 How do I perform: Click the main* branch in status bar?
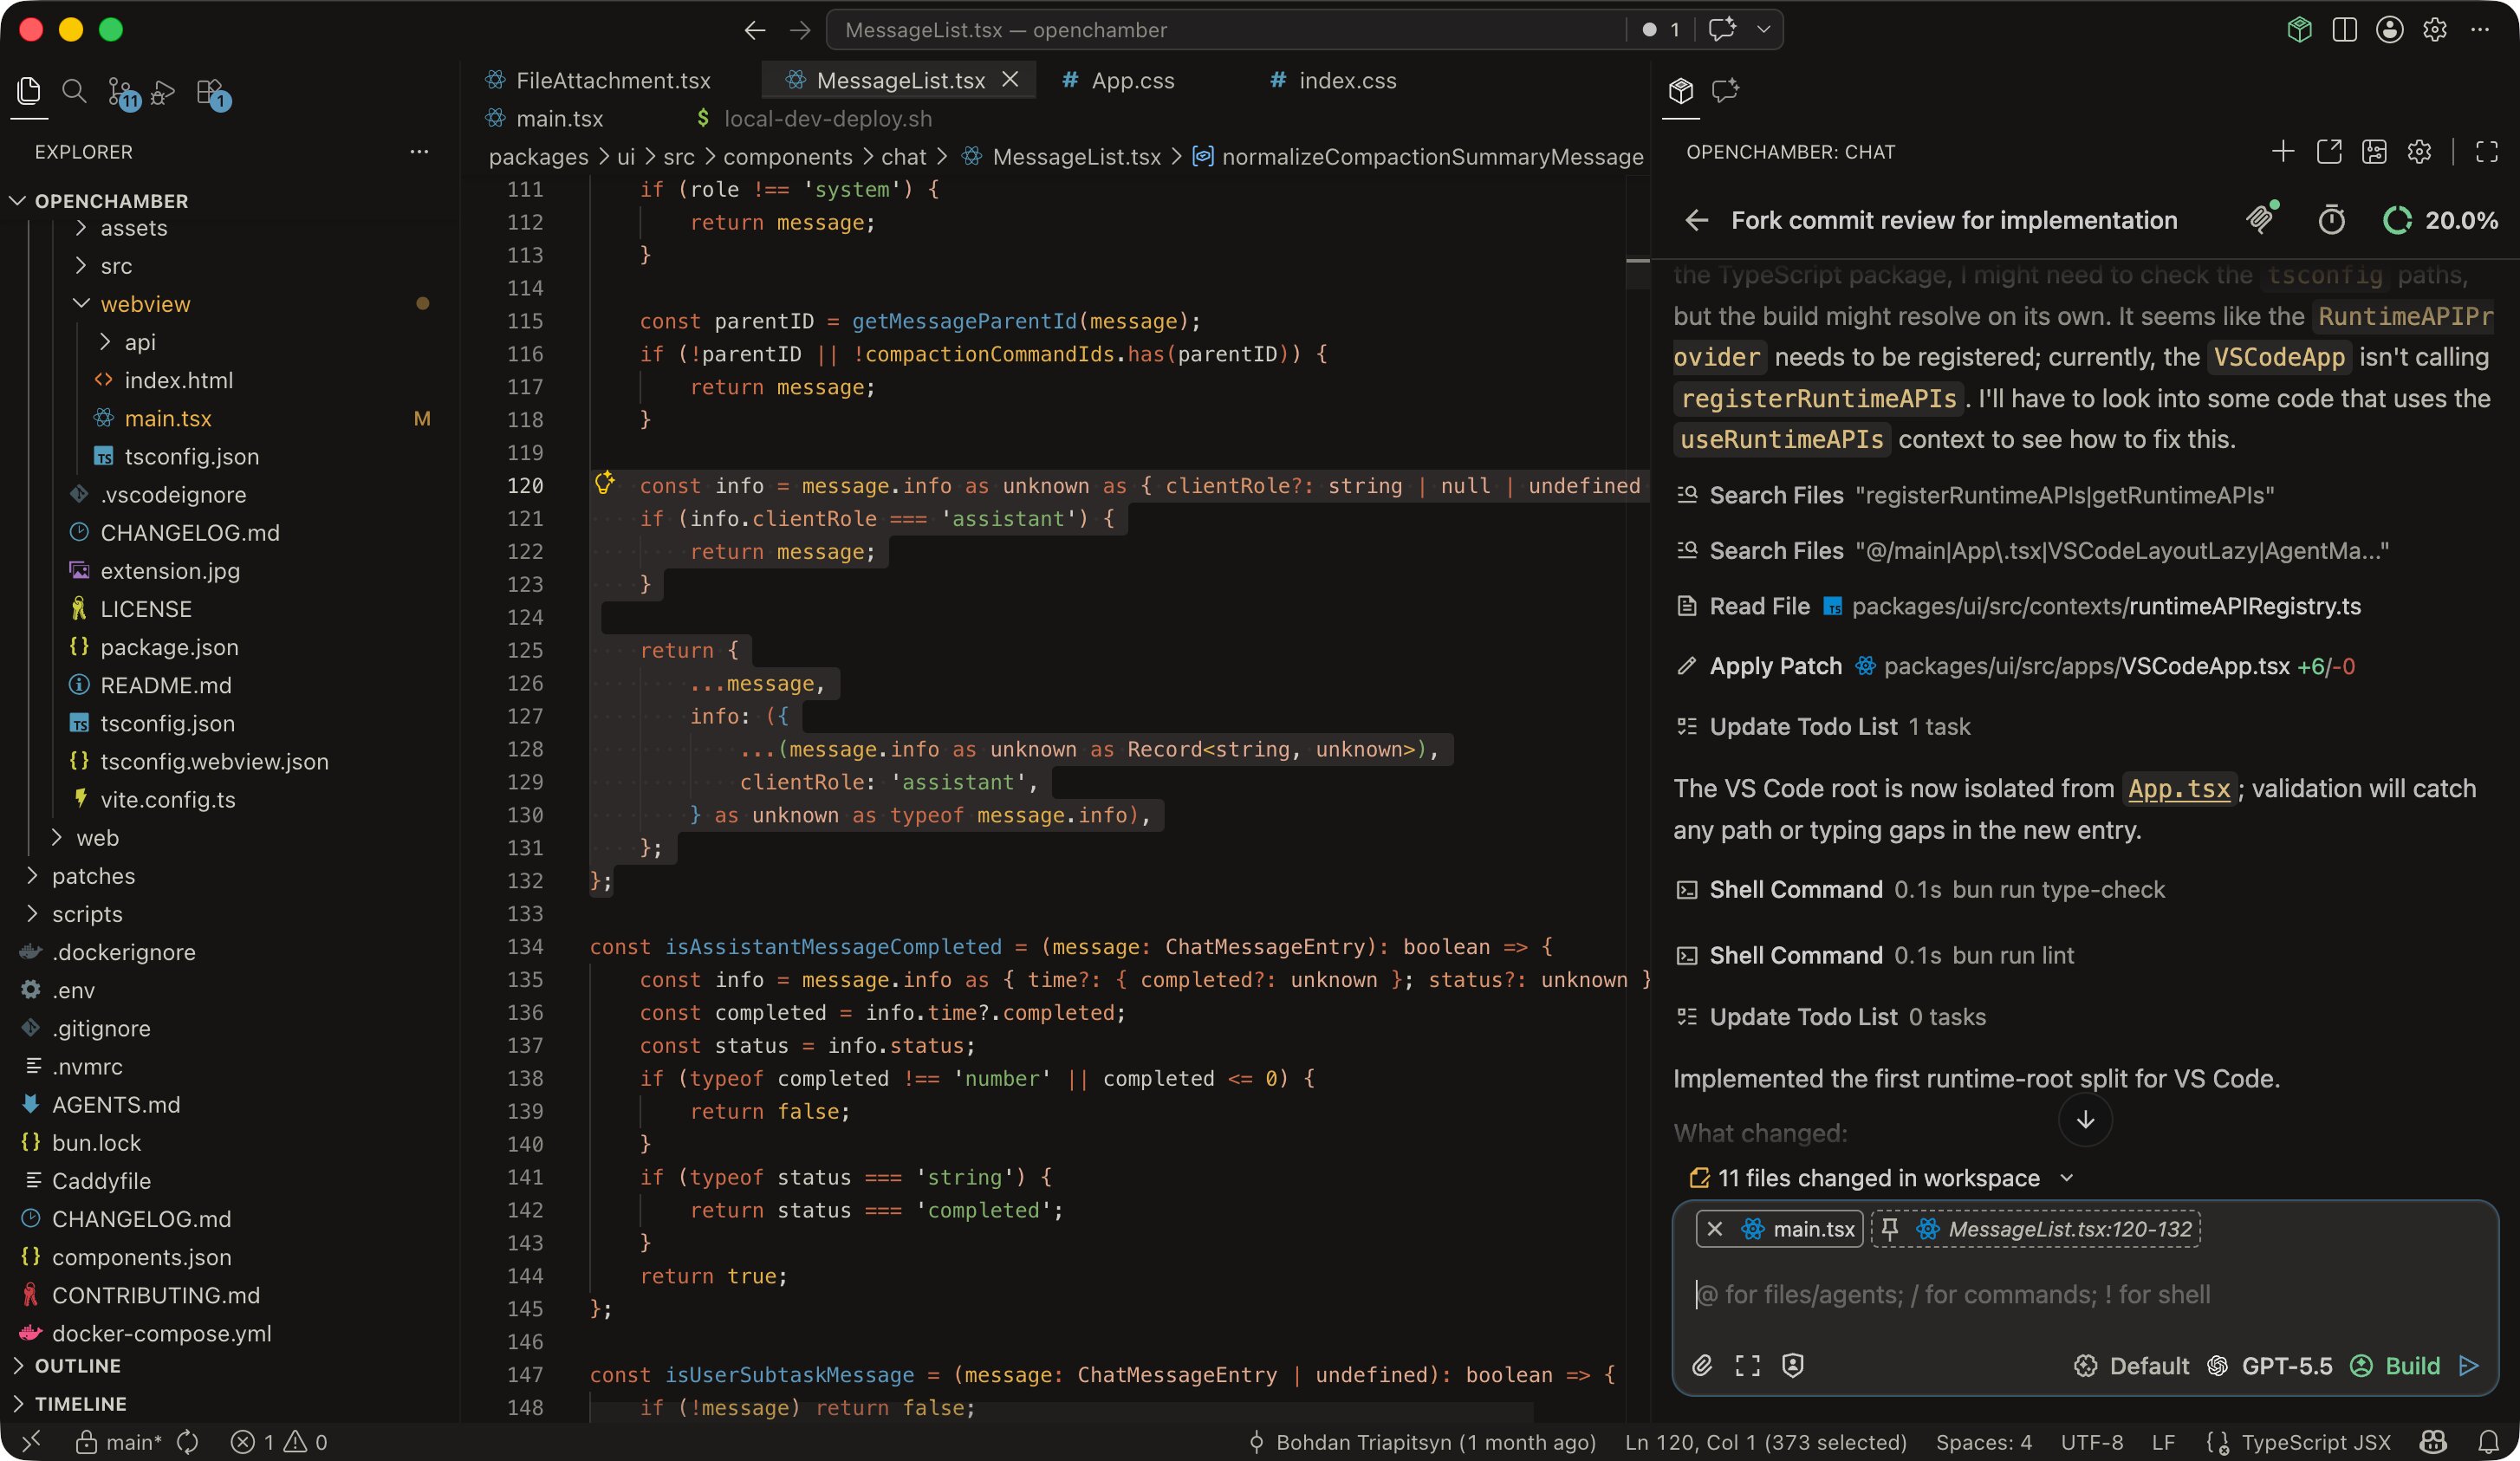click(x=119, y=1441)
